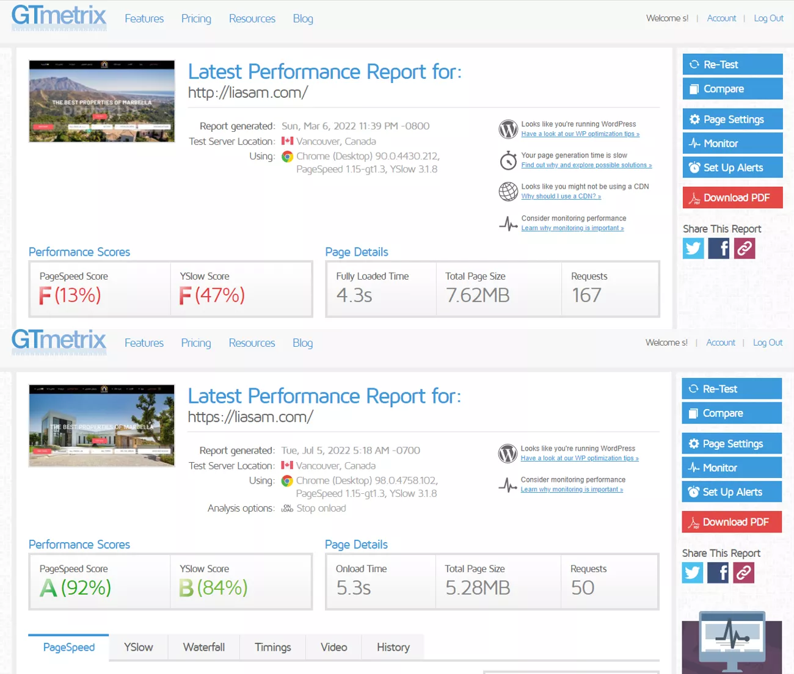Download PDF of the http://liasam.com/ report
794x674 pixels.
click(733, 198)
